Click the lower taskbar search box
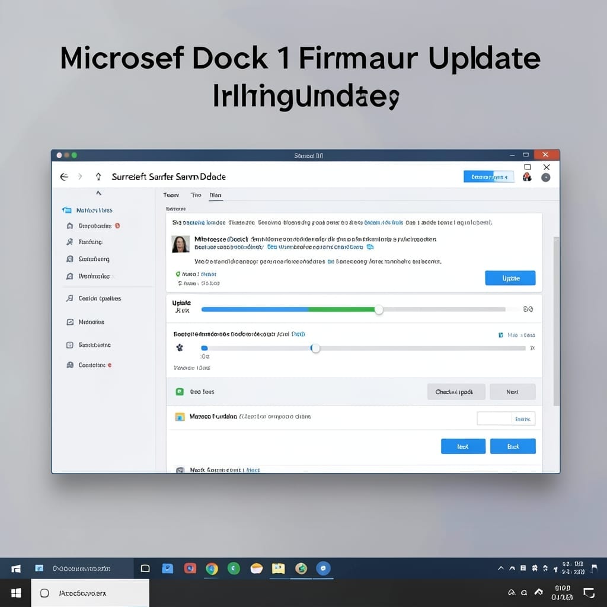The height and width of the screenshot is (607, 607). tap(90, 593)
